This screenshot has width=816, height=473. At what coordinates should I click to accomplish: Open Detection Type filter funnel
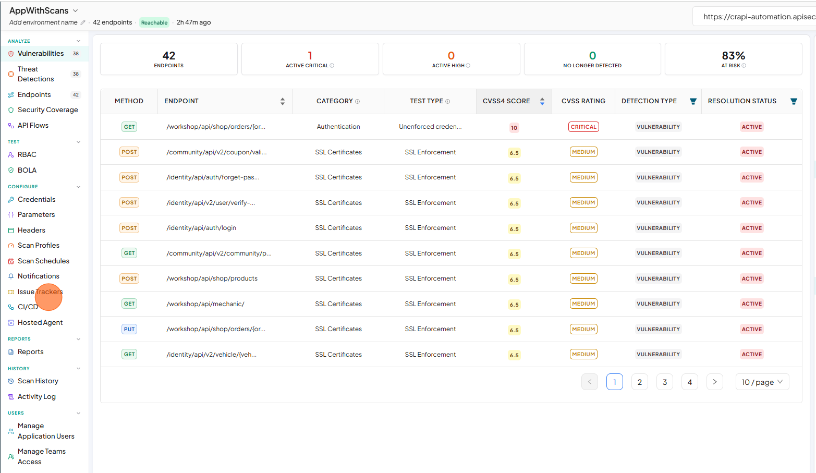(693, 101)
